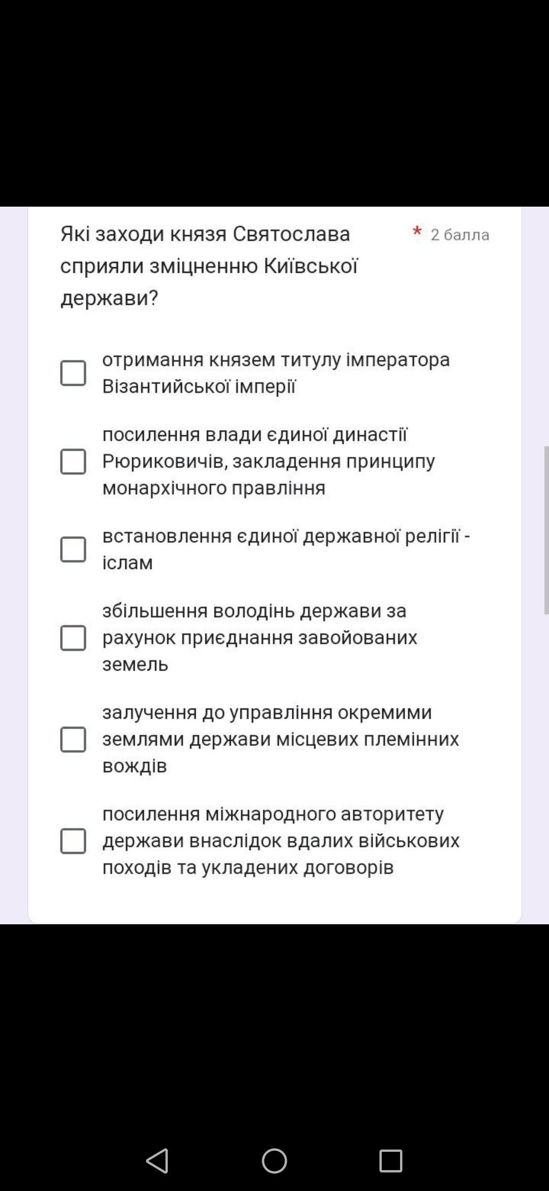Check 'отримання князем титулу імператора' box

click(73, 373)
